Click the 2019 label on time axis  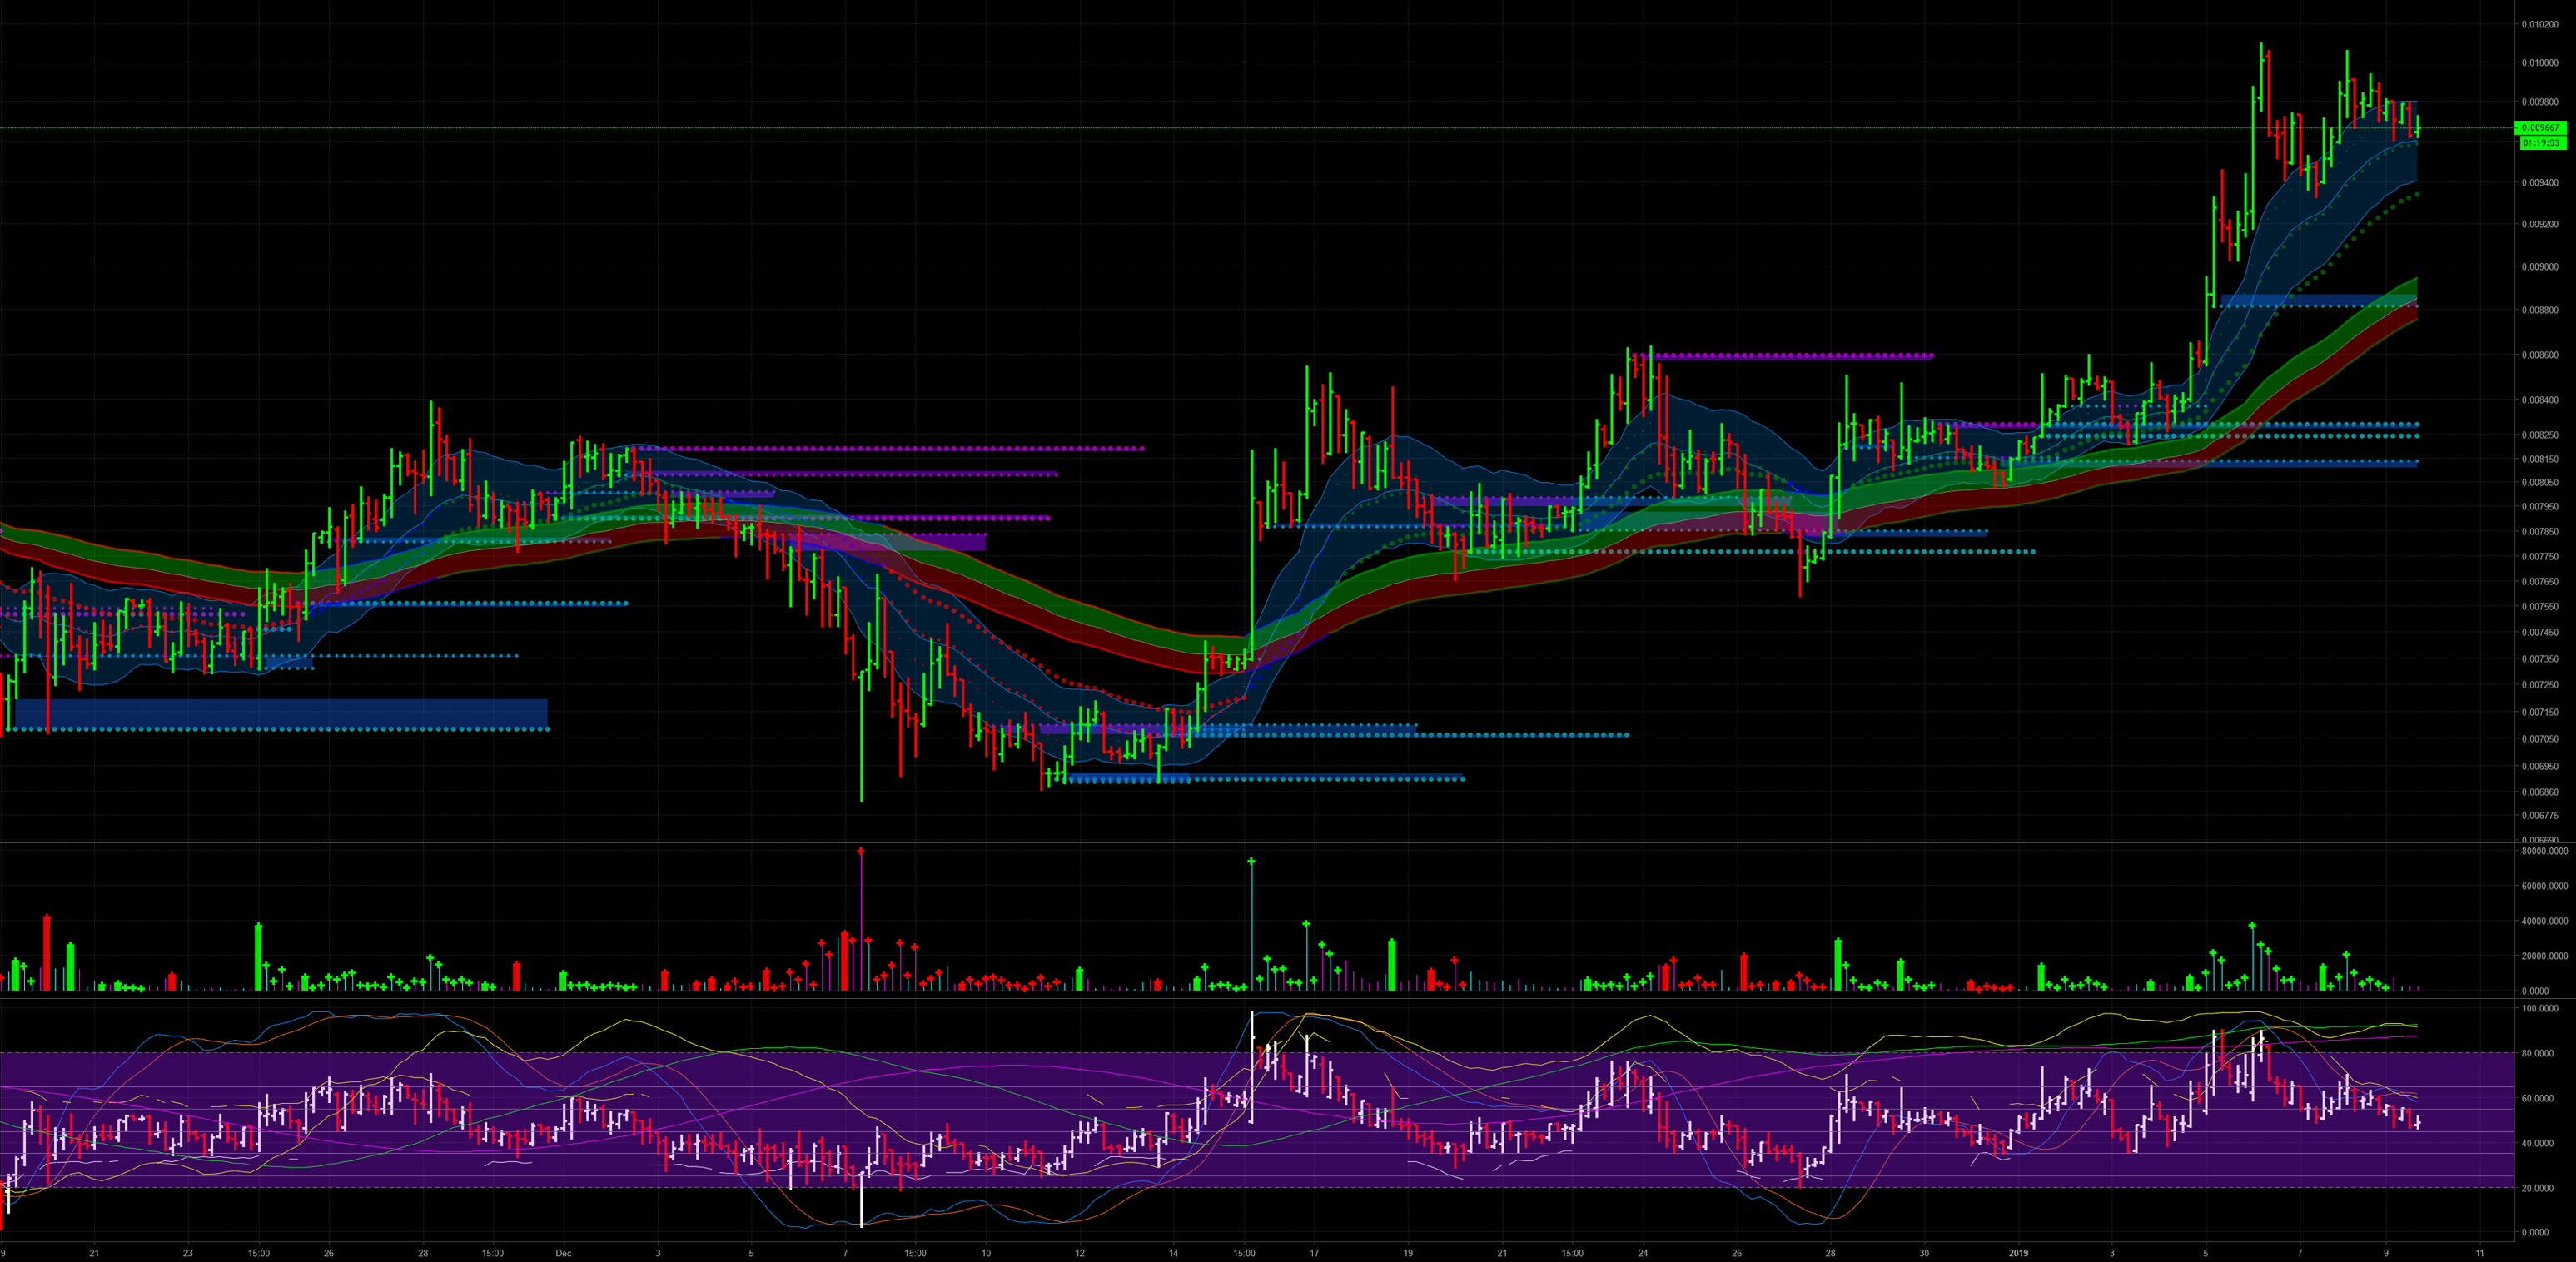pos(2018,1253)
